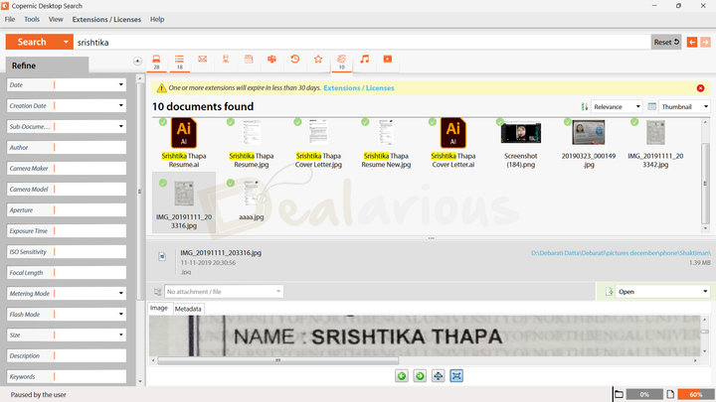Click the orange Search button
The image size is (716, 402).
click(33, 42)
